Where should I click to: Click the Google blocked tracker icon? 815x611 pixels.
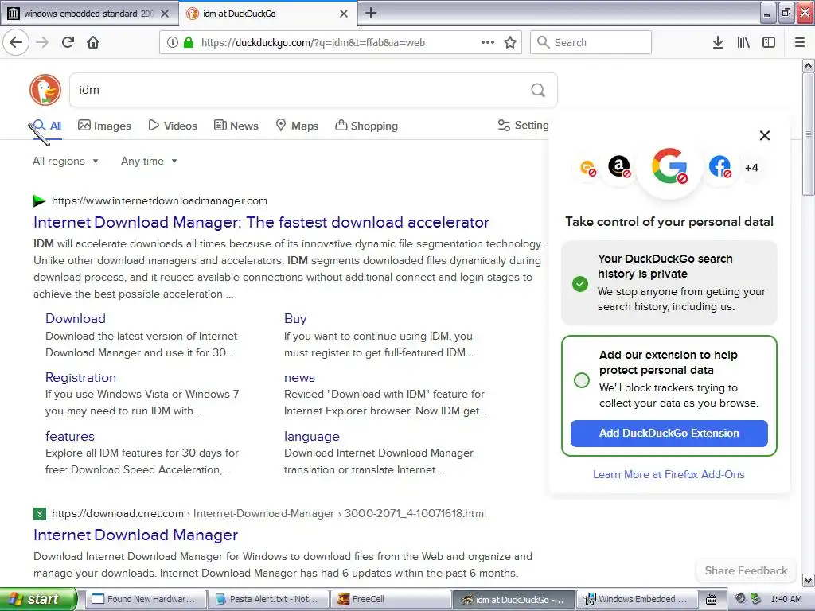[x=669, y=167]
